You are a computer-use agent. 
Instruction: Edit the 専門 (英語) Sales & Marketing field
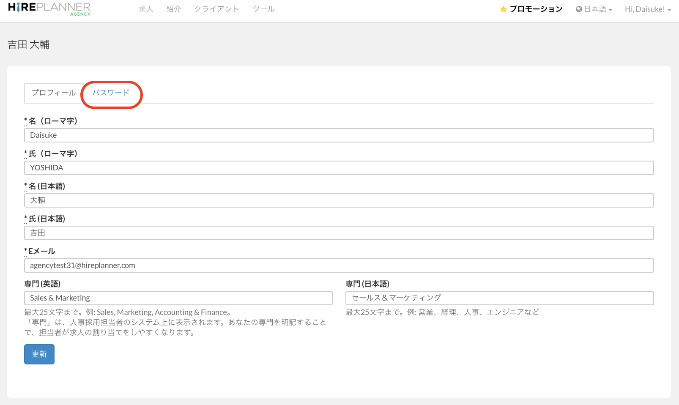(178, 298)
